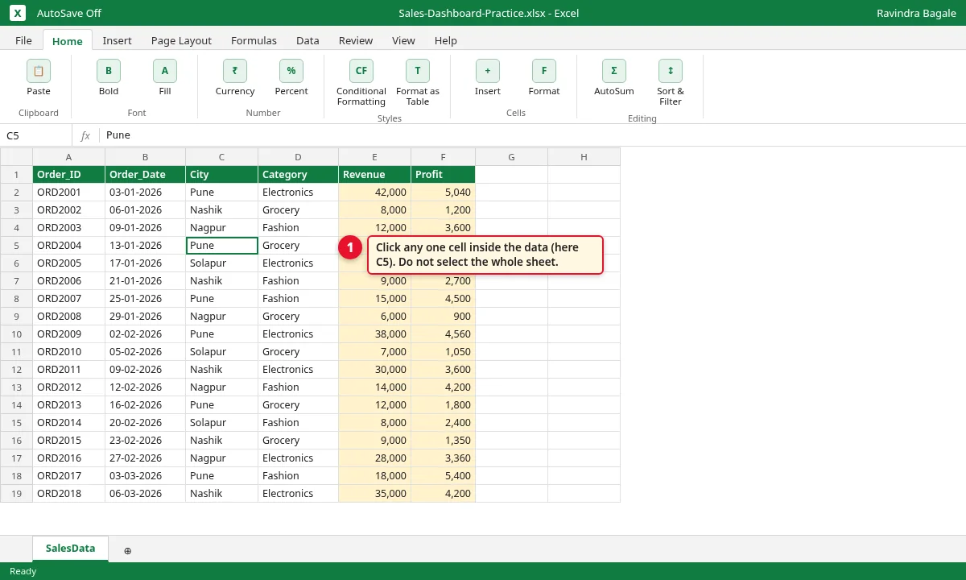The height and width of the screenshot is (580, 966).
Task: Apply Bold formatting icon
Action: [109, 71]
